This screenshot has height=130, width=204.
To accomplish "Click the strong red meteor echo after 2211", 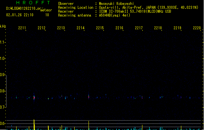I will (x=34, y=97).
